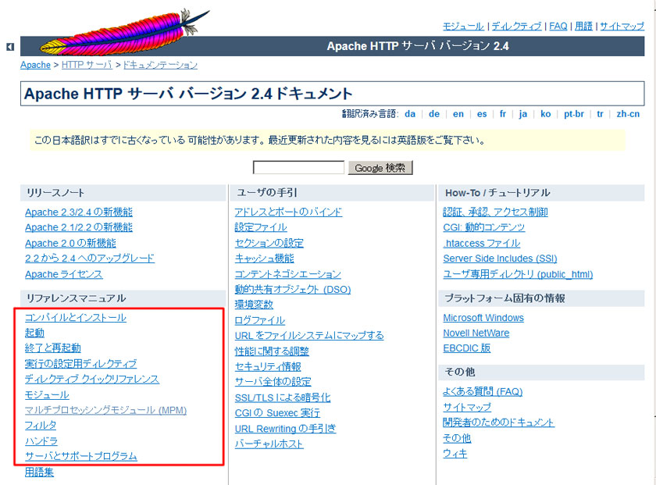Switch language to tr

click(600, 114)
